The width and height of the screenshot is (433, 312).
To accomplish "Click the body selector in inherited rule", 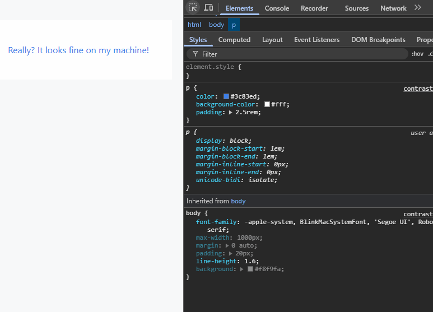I will 193,213.
